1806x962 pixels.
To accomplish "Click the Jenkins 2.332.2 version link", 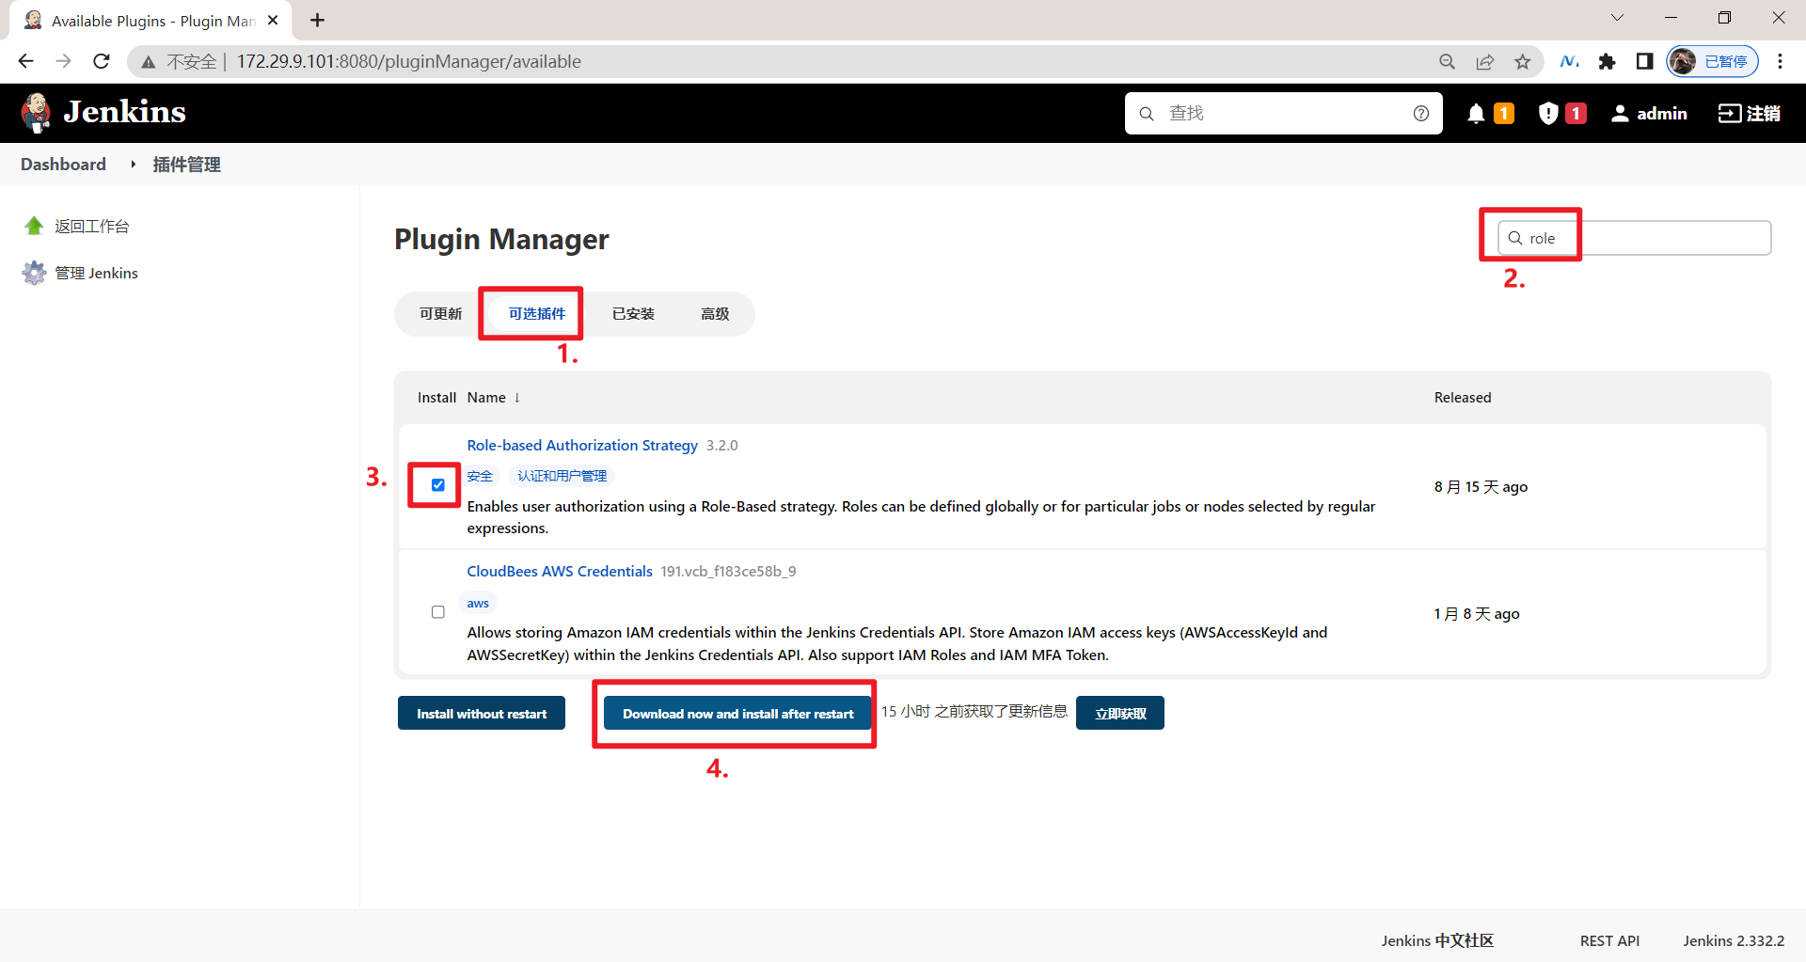I will tap(1734, 941).
